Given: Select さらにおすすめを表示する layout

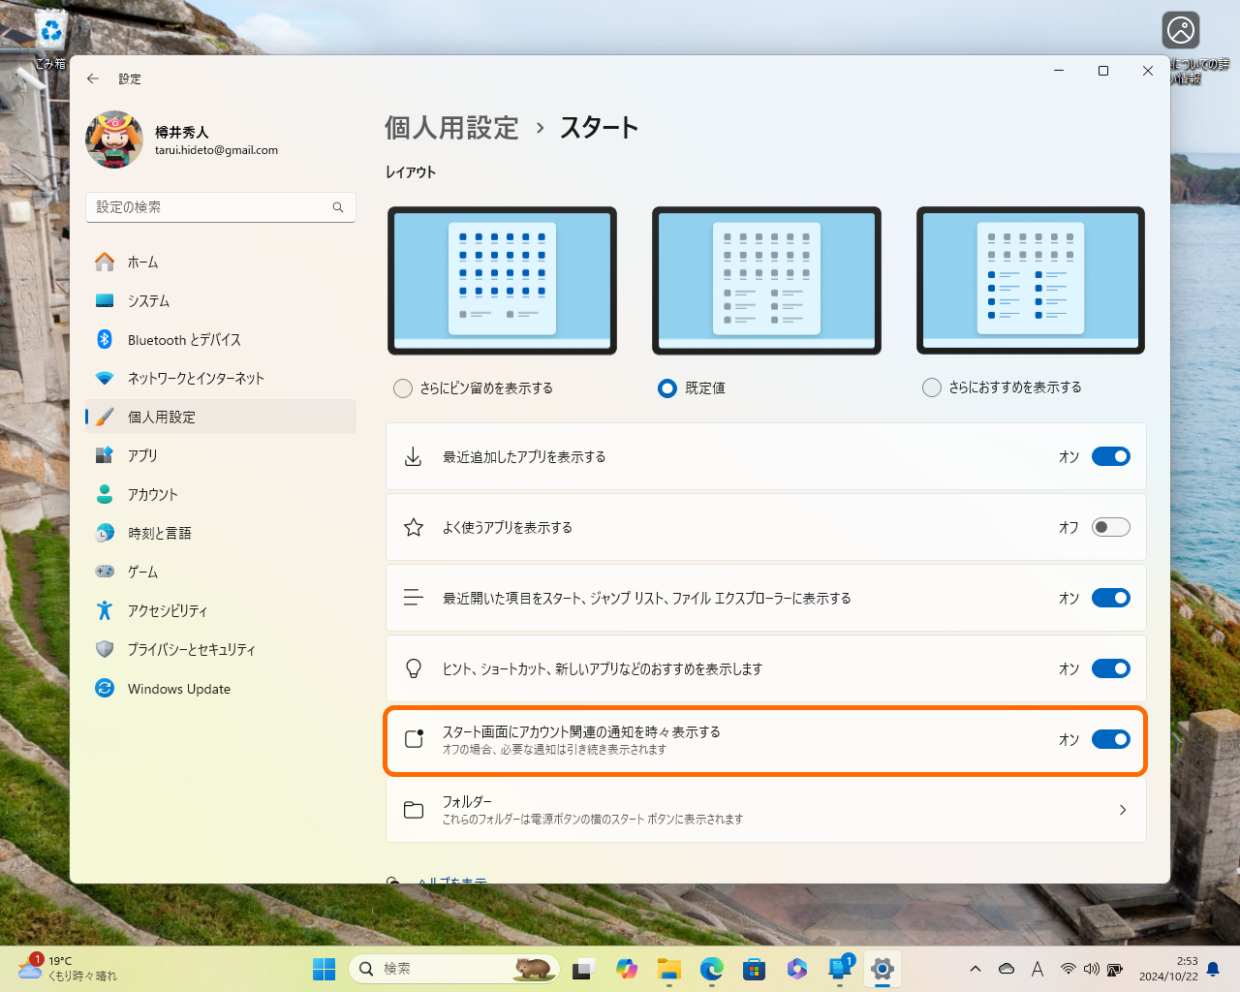Looking at the screenshot, I should (x=931, y=387).
